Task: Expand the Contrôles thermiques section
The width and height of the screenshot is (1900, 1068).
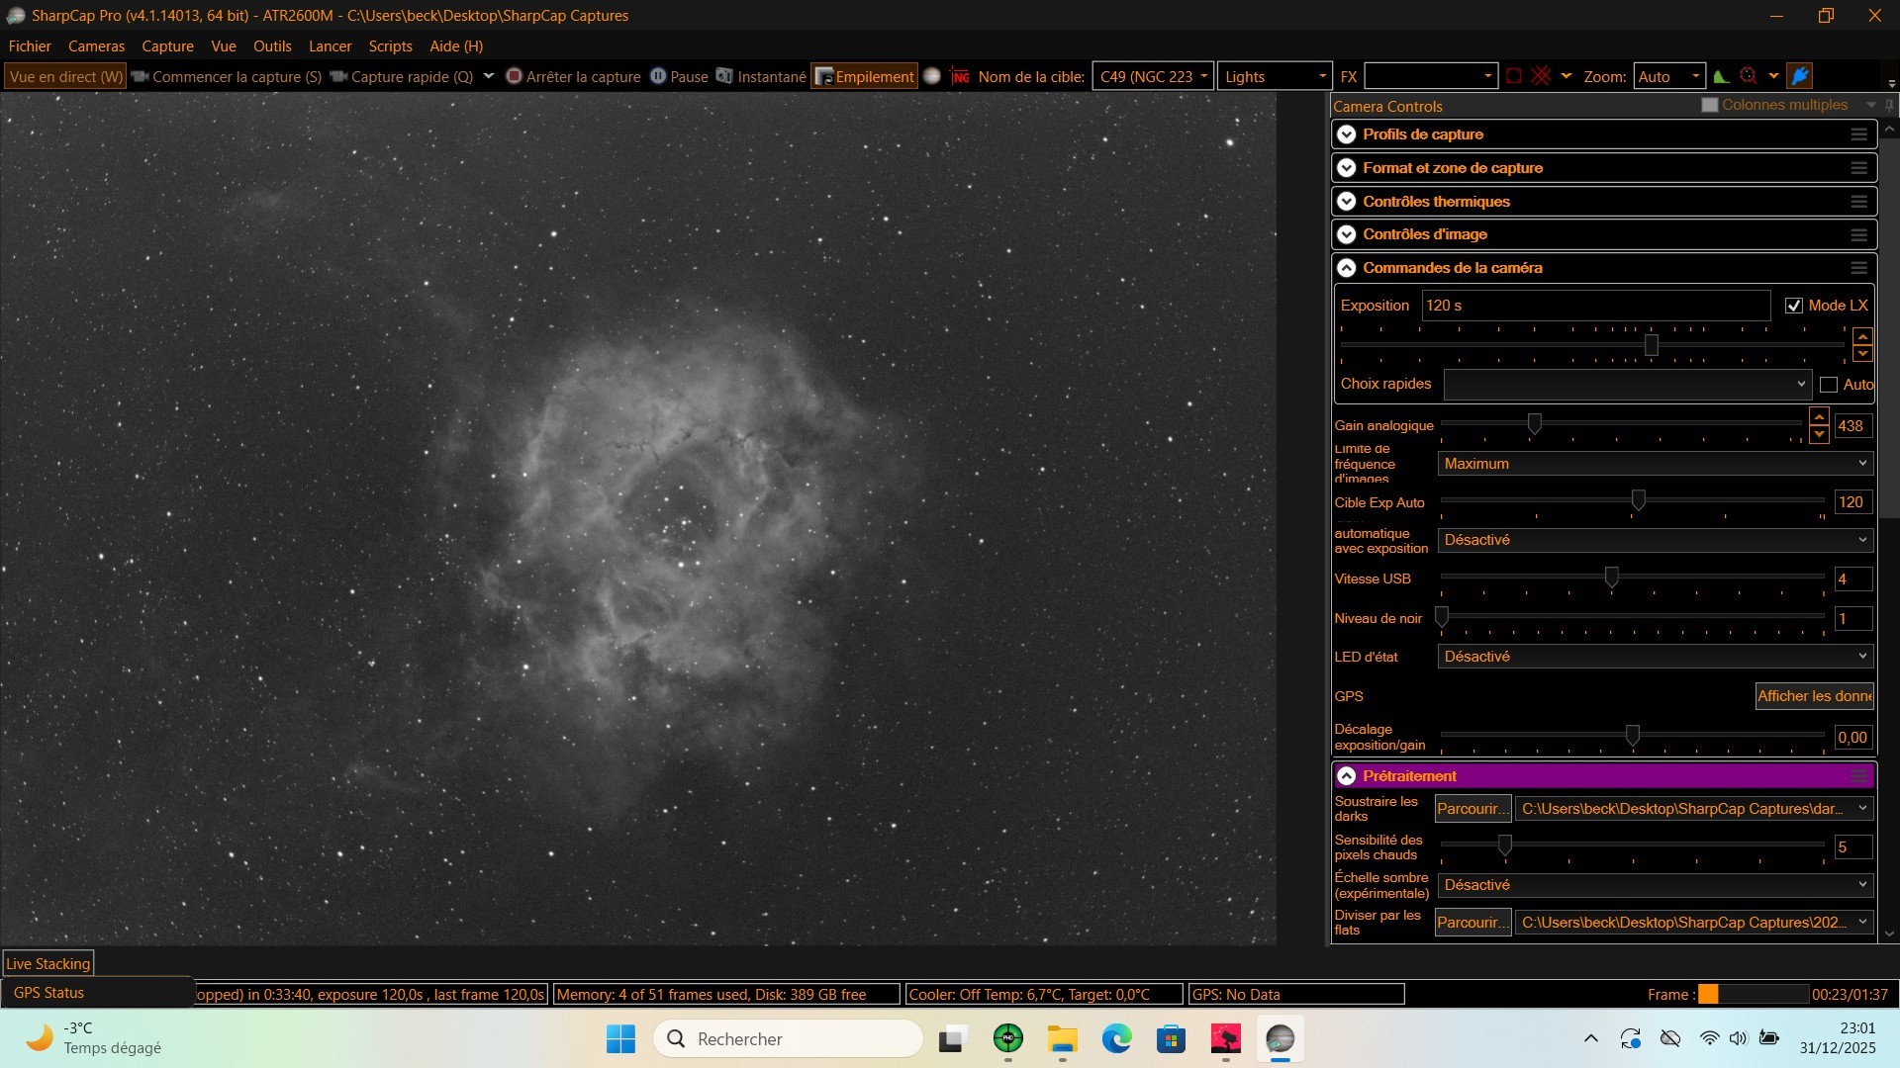Action: click(1346, 202)
